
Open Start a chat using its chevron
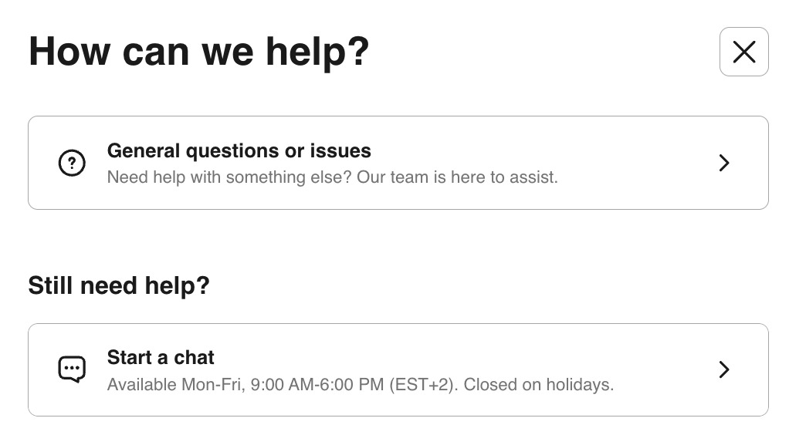click(724, 369)
